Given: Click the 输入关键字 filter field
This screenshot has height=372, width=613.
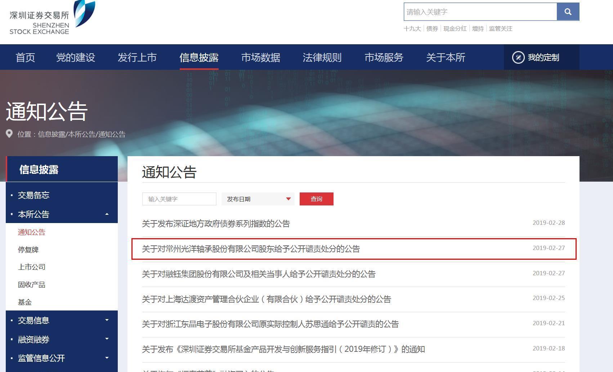Looking at the screenshot, I should (179, 199).
